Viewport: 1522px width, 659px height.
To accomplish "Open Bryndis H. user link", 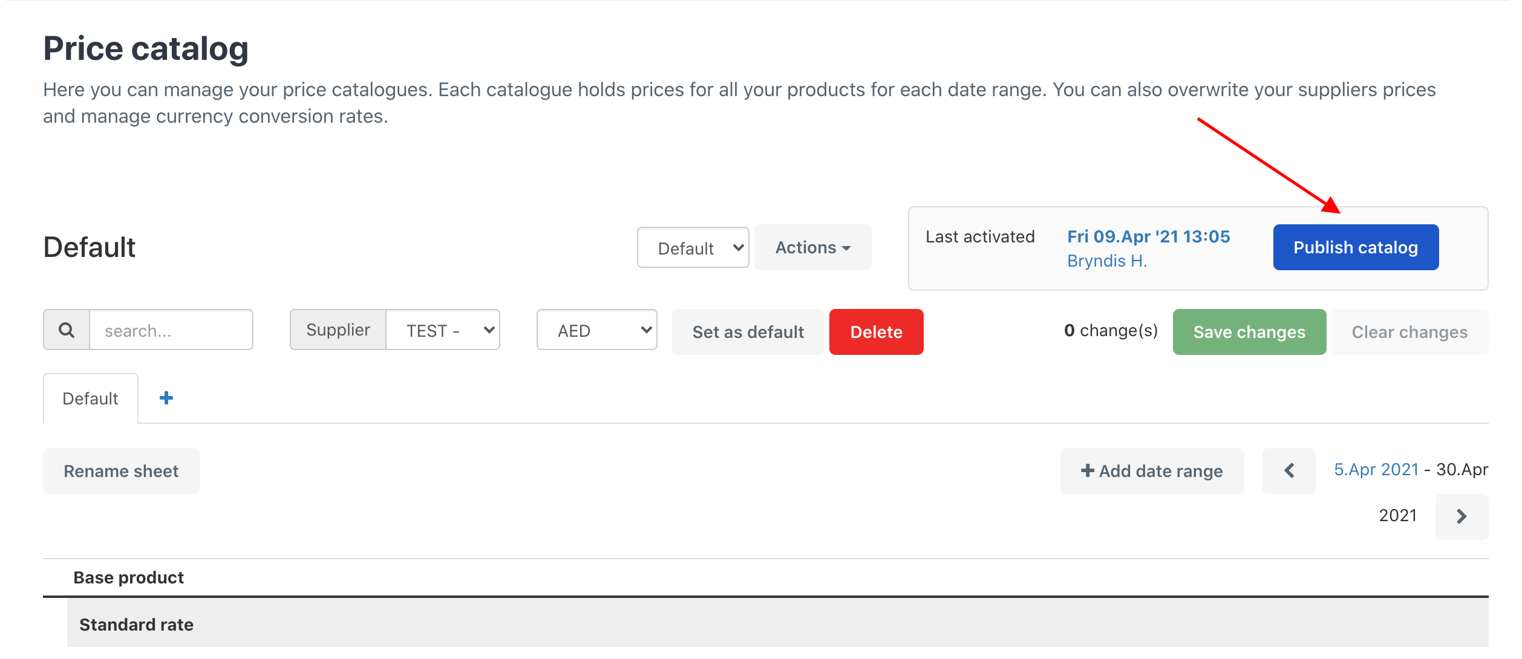I will (1107, 261).
